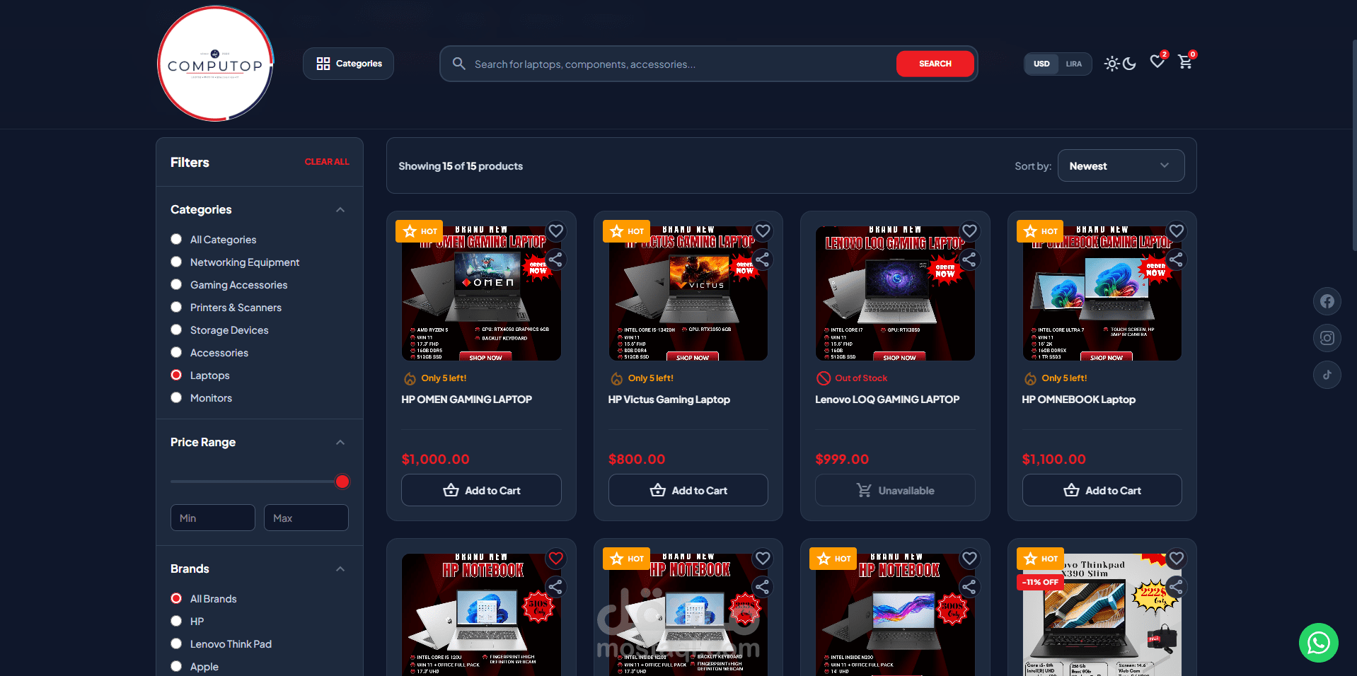Viewport: 1357px width, 676px height.
Task: Open HP Victus product image
Action: click(688, 293)
